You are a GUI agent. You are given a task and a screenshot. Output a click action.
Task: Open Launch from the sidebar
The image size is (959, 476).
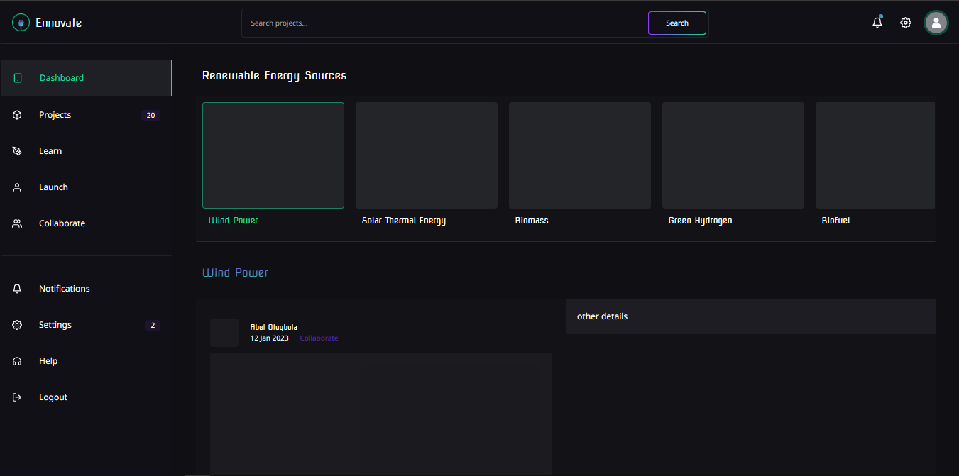click(53, 187)
